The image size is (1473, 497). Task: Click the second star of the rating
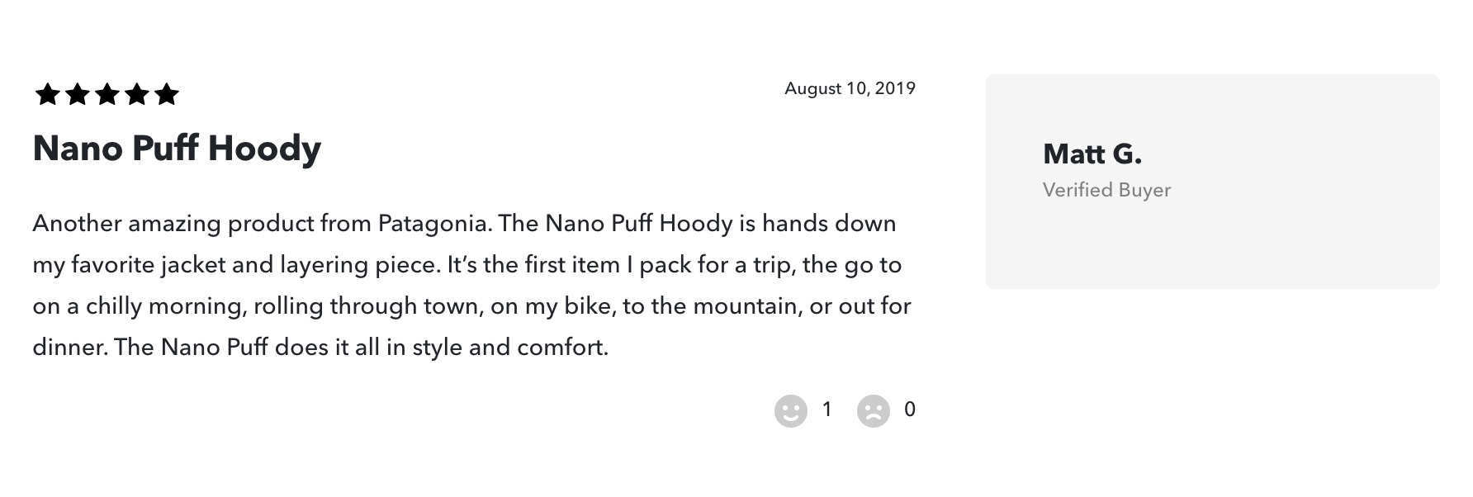[79, 93]
